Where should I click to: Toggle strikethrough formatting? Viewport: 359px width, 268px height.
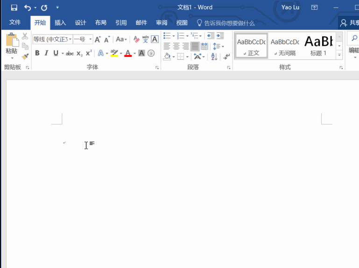70,54
